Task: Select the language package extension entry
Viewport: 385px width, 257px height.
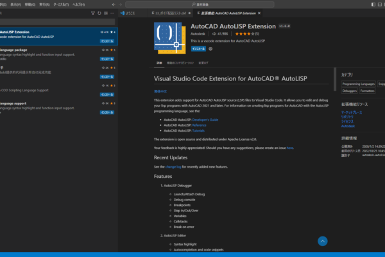Action: [59, 55]
